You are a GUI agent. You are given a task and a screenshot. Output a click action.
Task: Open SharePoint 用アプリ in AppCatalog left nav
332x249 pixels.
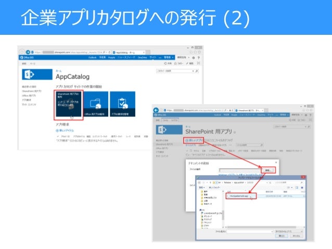tap(32, 91)
